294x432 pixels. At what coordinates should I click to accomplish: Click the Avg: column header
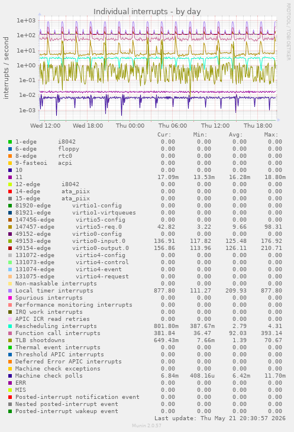(235, 135)
